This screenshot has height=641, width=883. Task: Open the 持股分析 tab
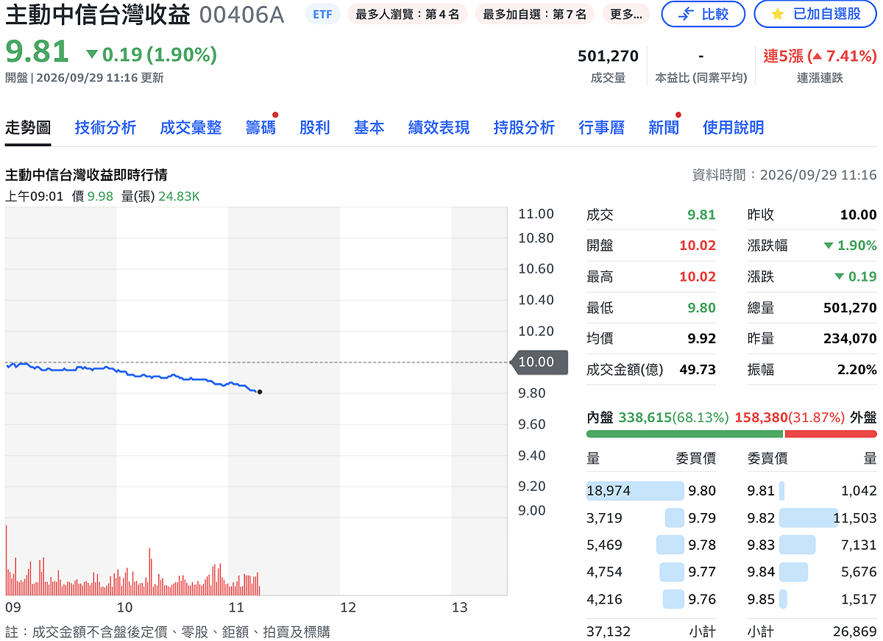click(x=524, y=127)
